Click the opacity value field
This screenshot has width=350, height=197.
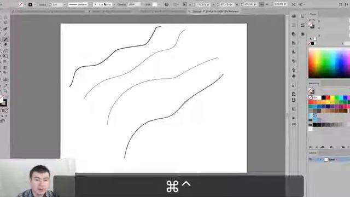(x=134, y=4)
